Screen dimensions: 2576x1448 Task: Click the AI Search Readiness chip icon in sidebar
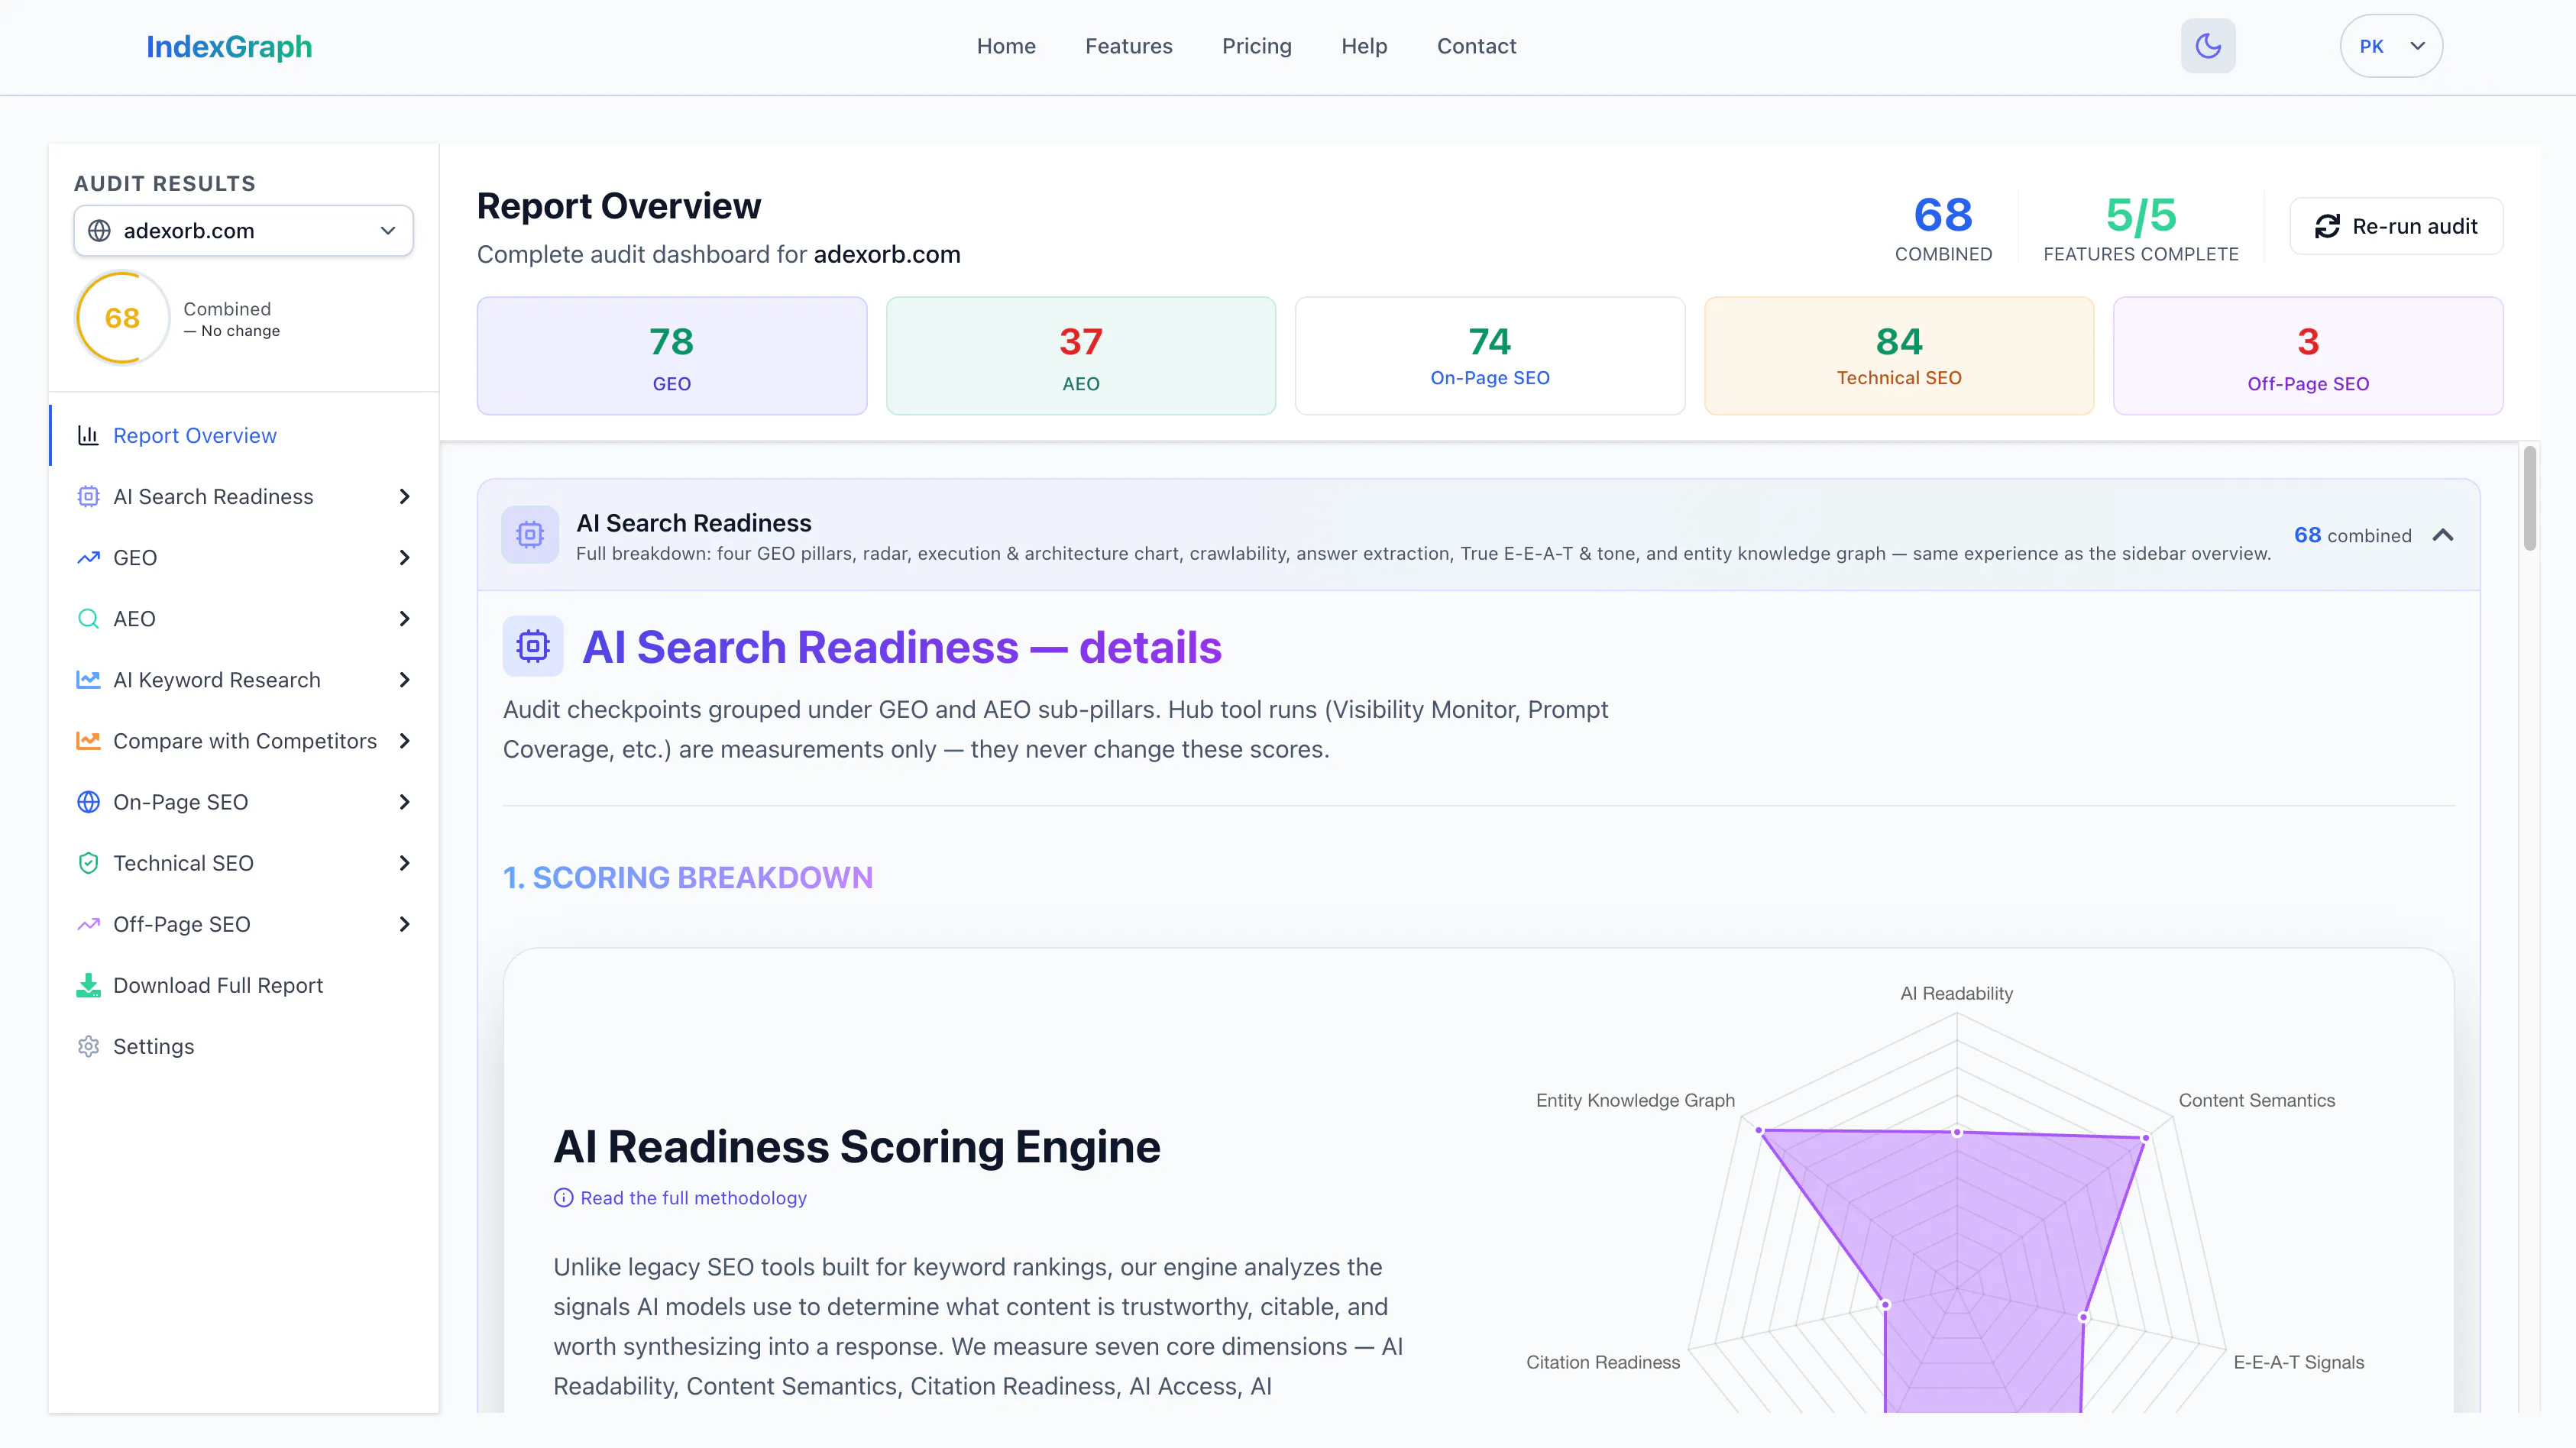click(x=88, y=497)
